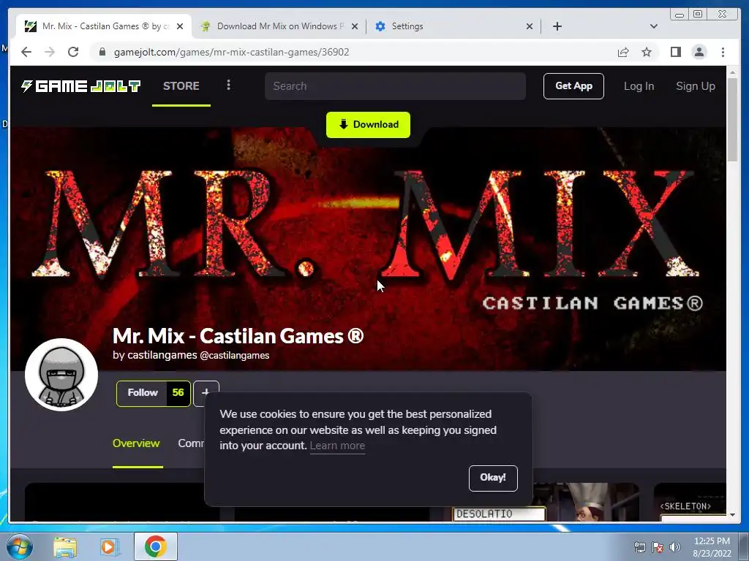Open the three-dot more menu beside STORE
Screen dimensions: 749x561
(228, 85)
